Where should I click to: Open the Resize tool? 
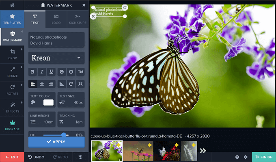(12, 72)
